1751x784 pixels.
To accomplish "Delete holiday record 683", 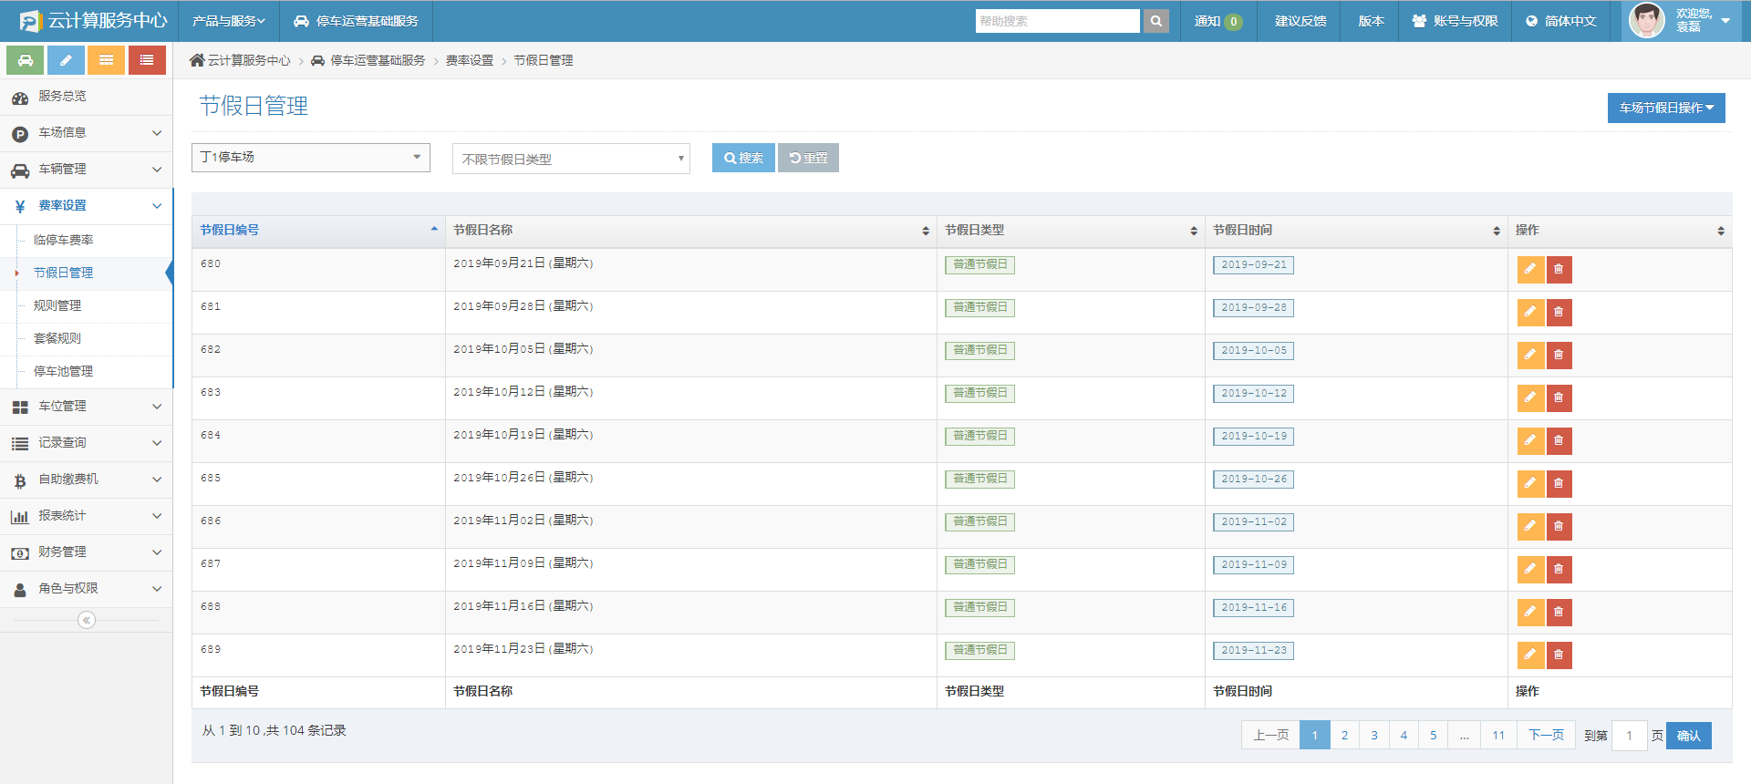I will tap(1559, 397).
